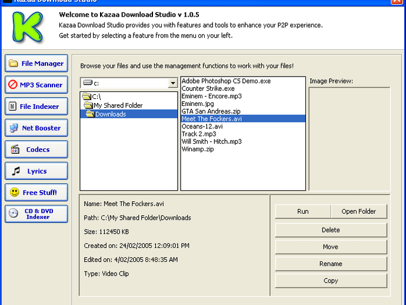Click the green Kazaa K logo
The width and height of the screenshot is (406, 305).
28,27
